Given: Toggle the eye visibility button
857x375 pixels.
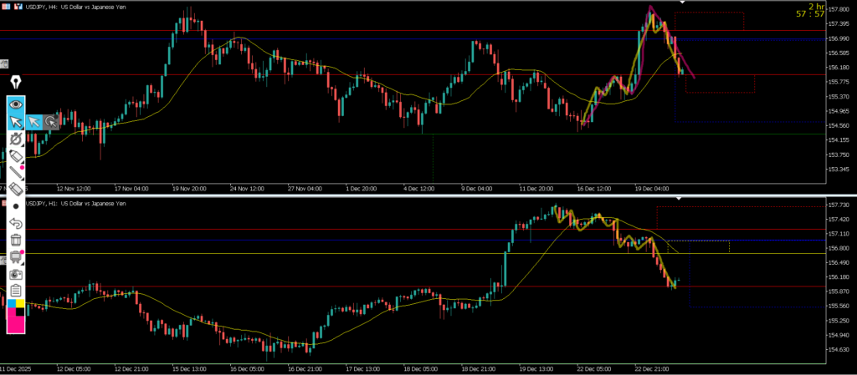Looking at the screenshot, I should [16, 104].
